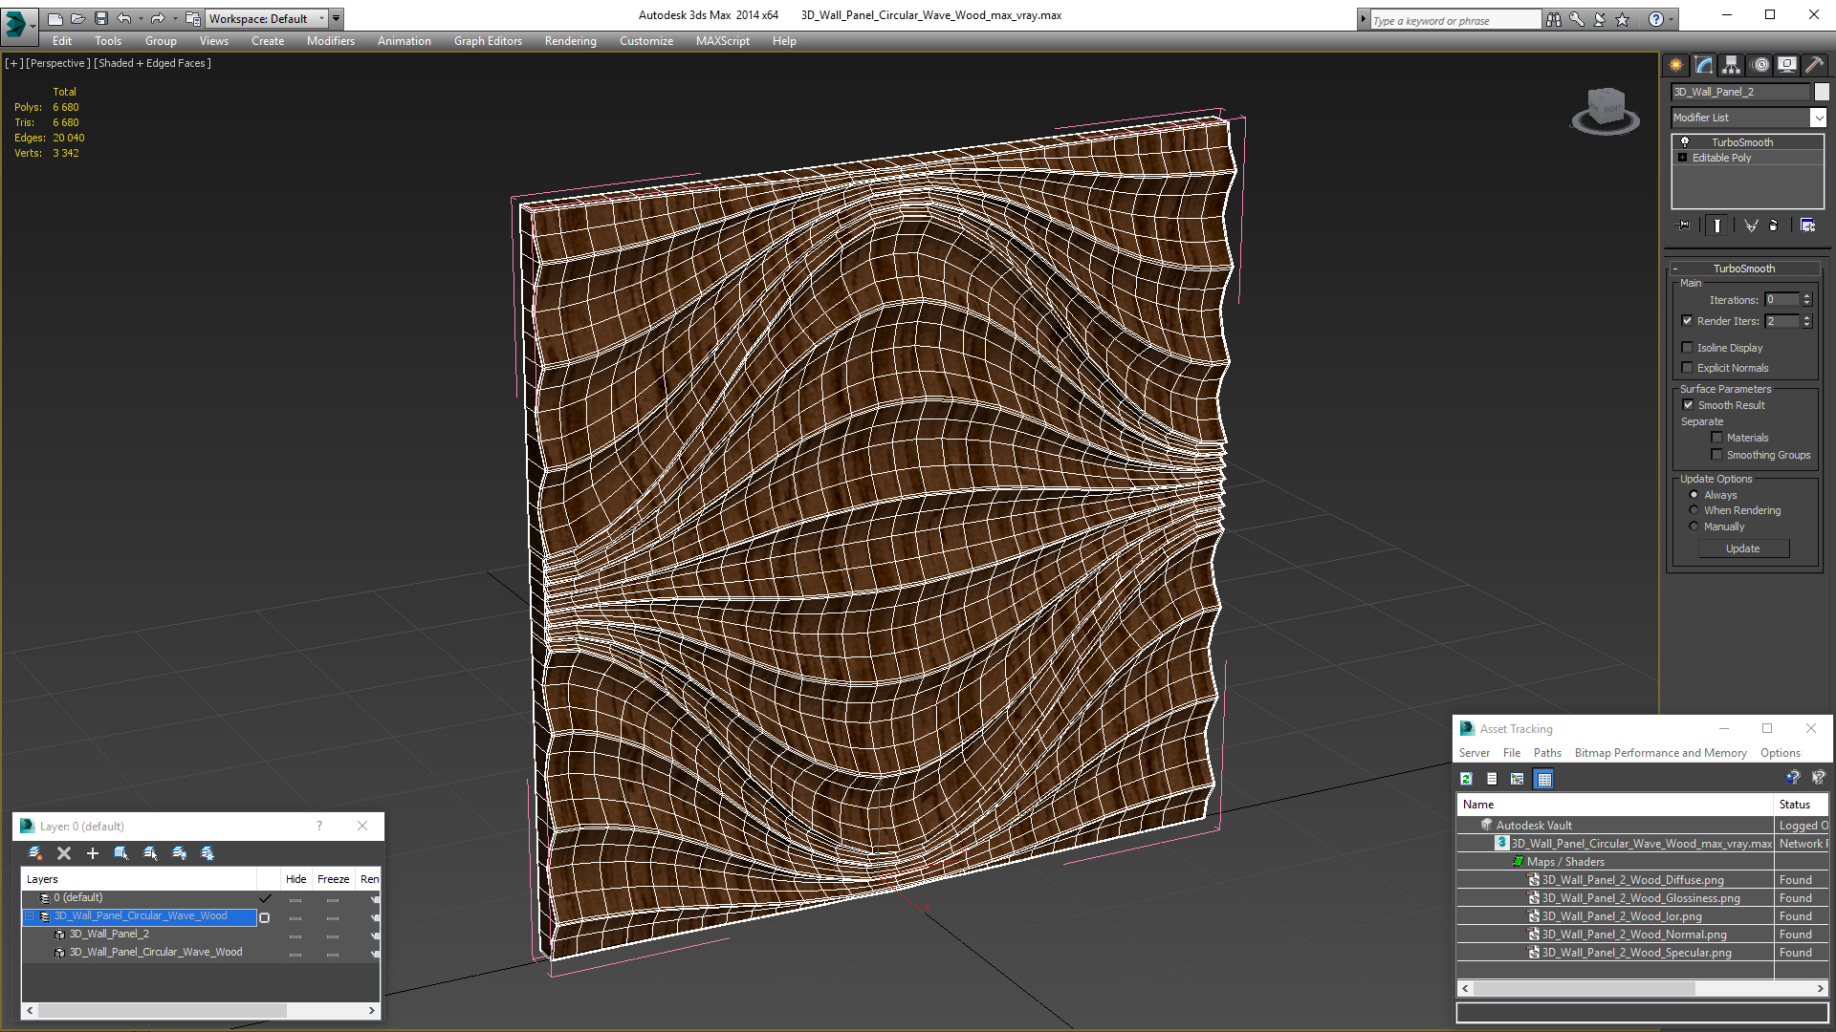Select the When Rendering radio option
The image size is (1836, 1032).
click(x=1694, y=510)
